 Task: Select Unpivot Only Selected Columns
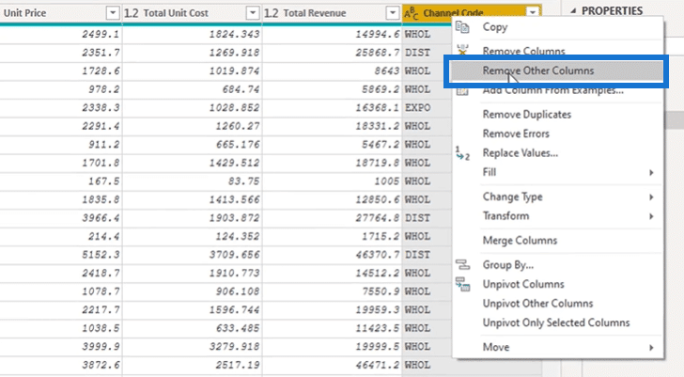point(557,322)
